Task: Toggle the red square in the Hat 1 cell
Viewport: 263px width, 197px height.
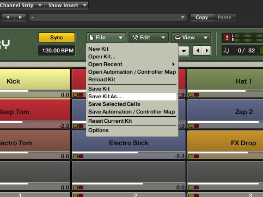Action: point(196,94)
